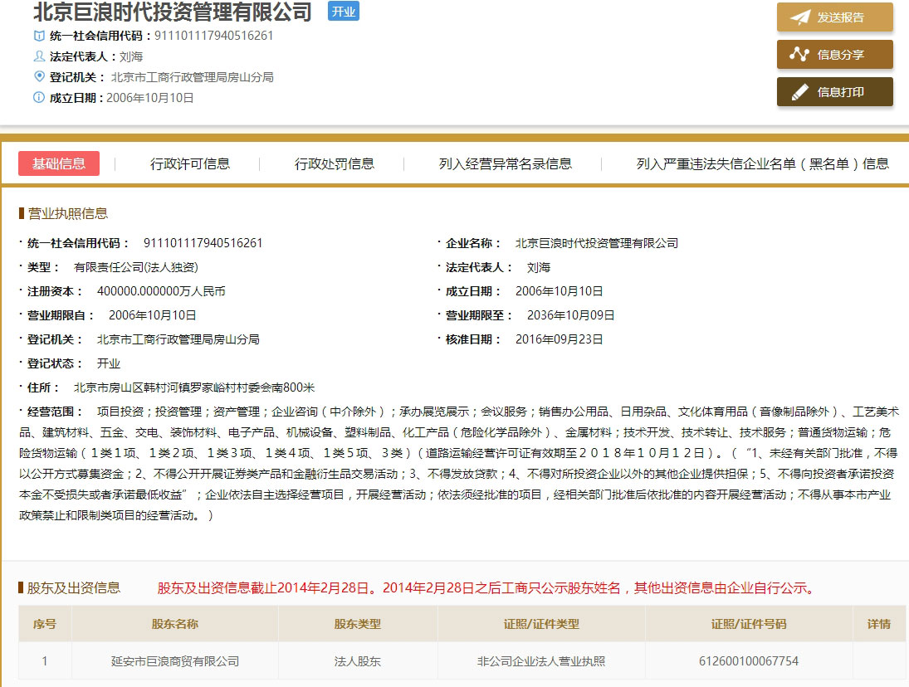Switch to the 行政许可信息 tab

click(190, 163)
